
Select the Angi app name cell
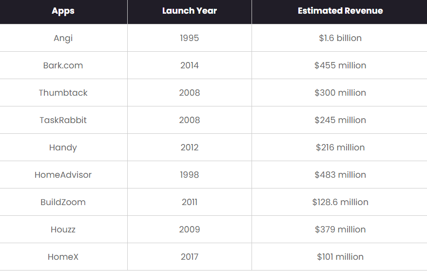pyautogui.click(x=63, y=38)
